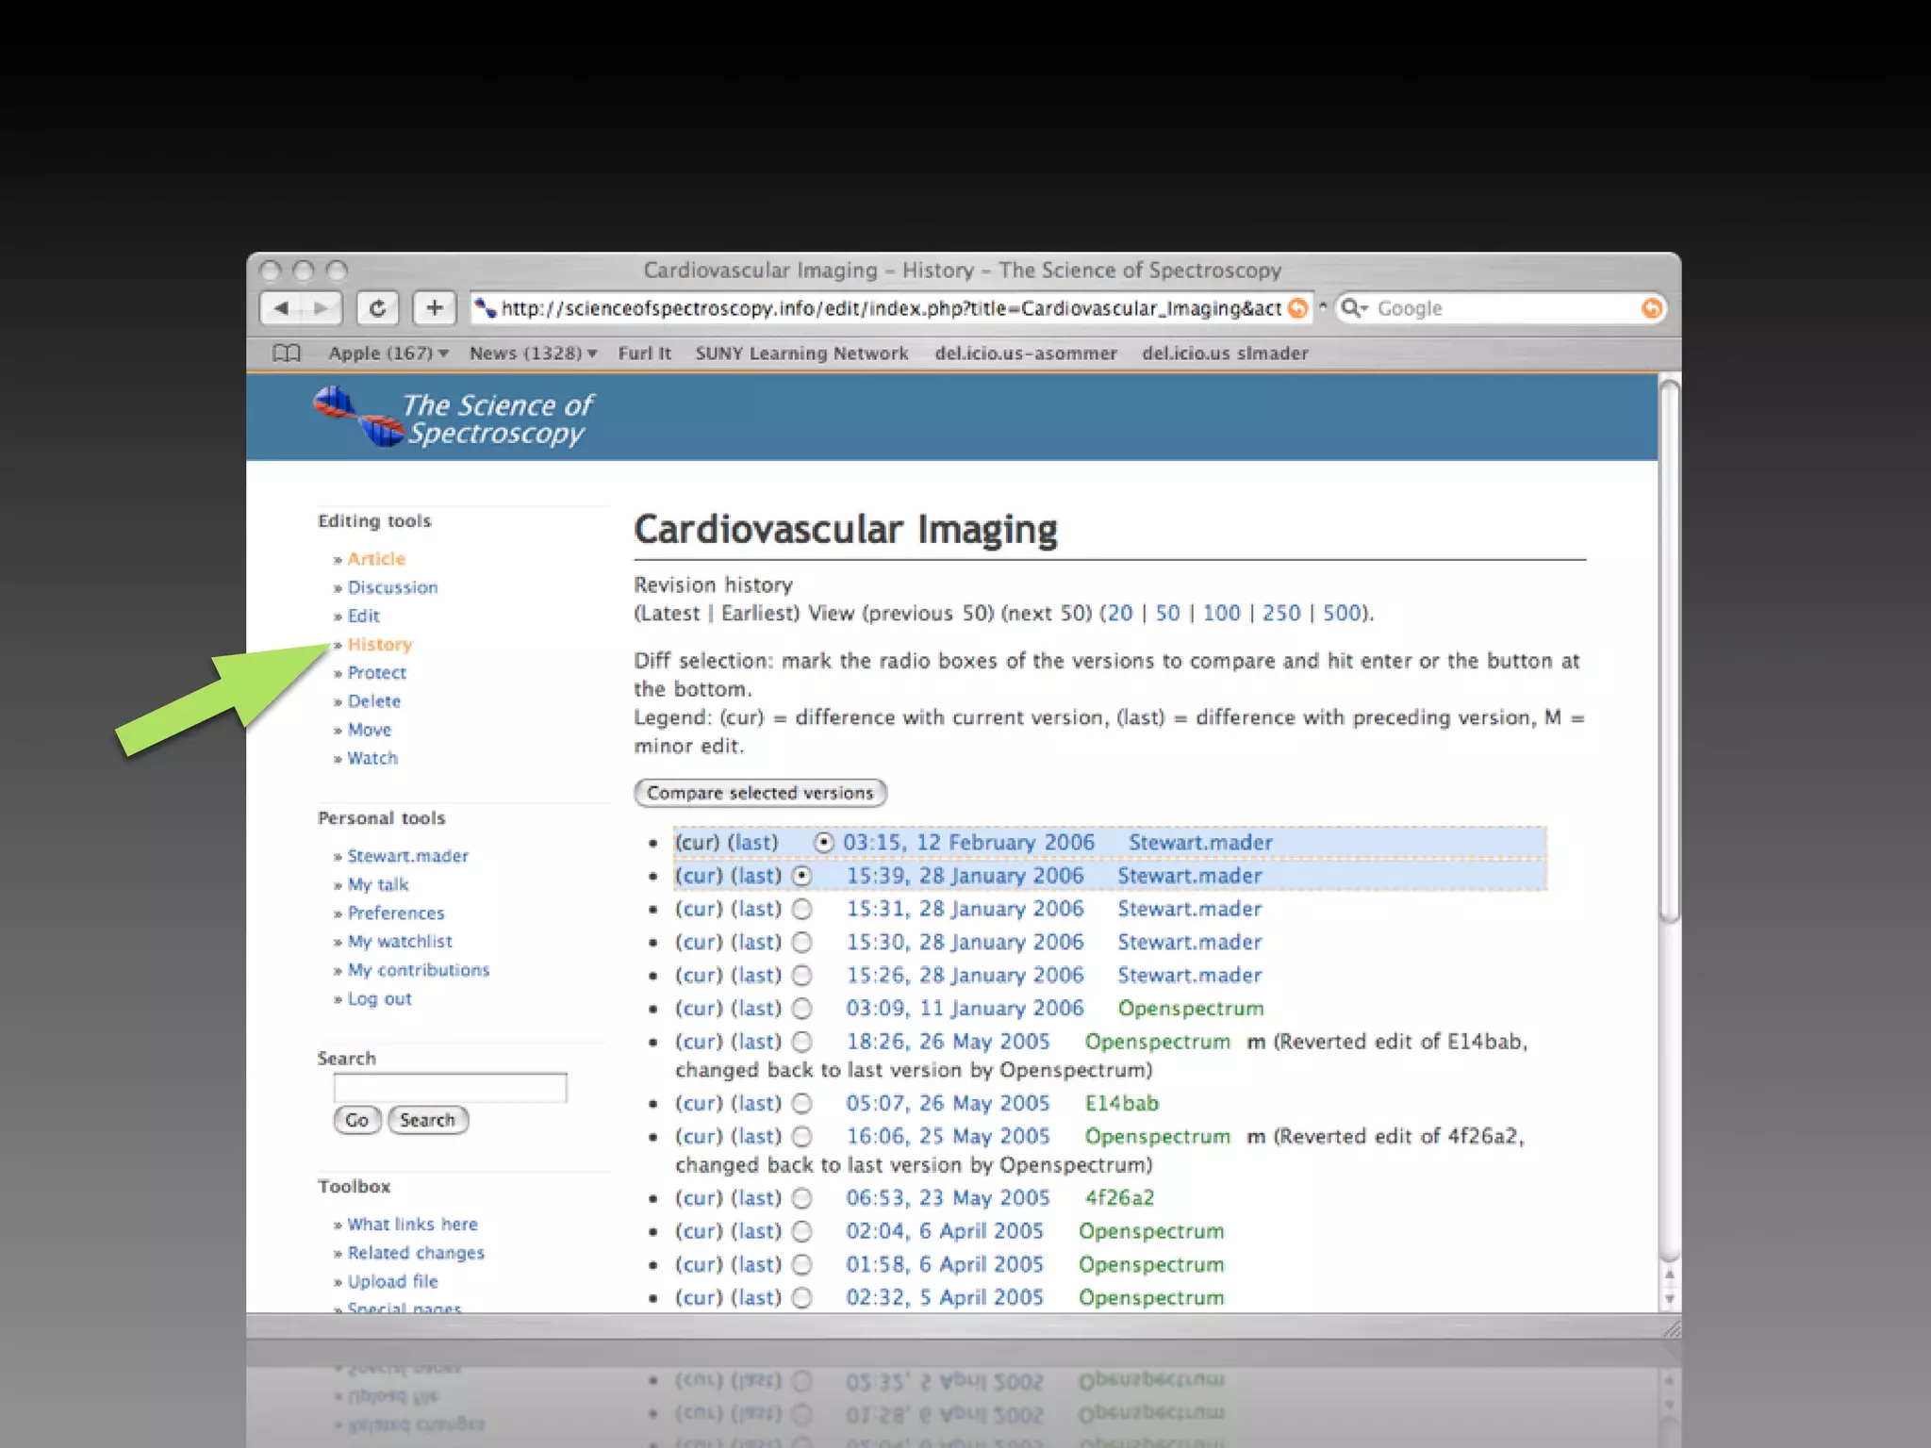1931x1448 pixels.
Task: Open the Stewart.mader link under Personal tools
Action: coord(407,856)
